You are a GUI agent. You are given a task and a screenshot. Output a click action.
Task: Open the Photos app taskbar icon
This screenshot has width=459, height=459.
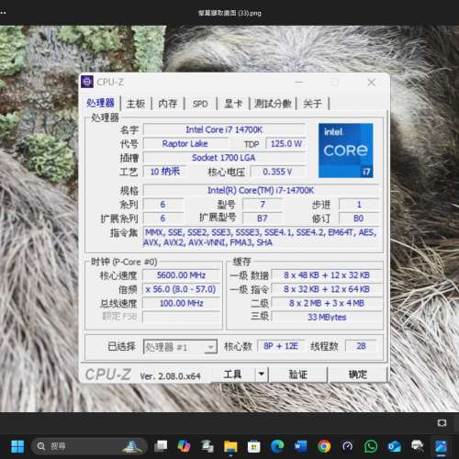click(x=441, y=446)
